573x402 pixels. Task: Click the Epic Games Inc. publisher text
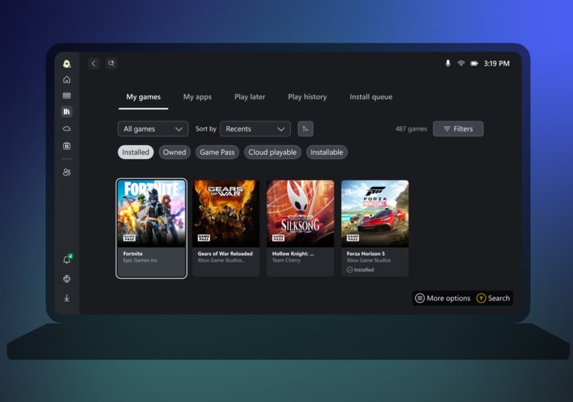pos(140,260)
